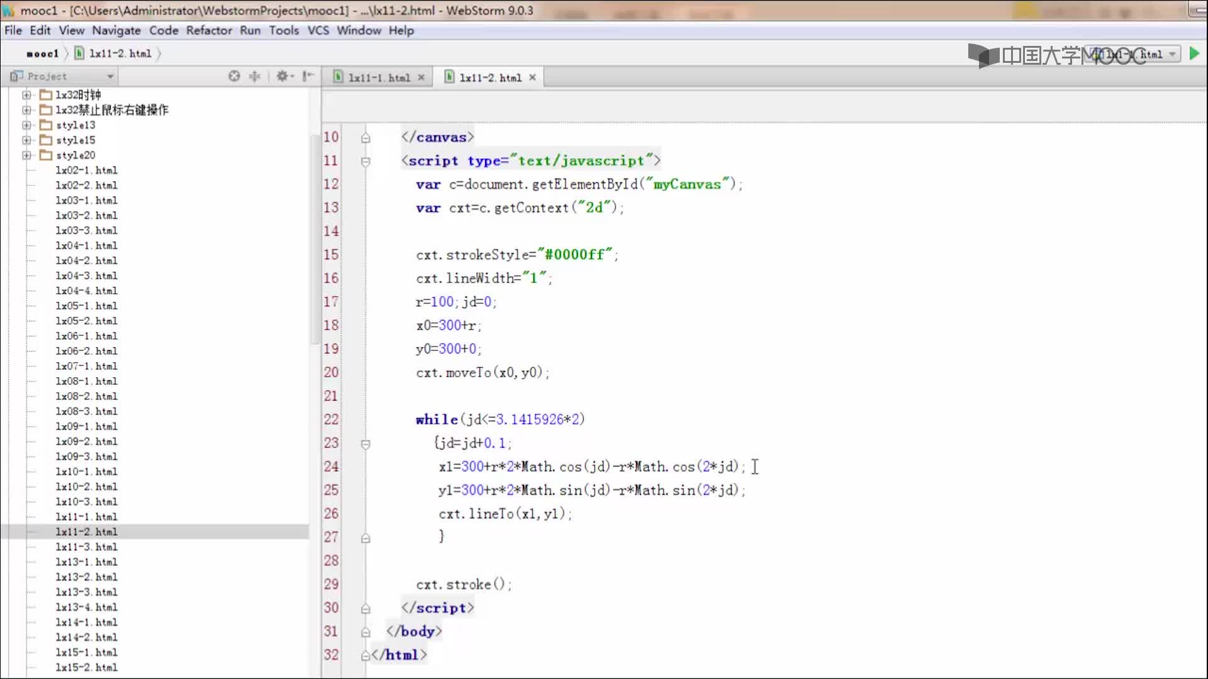Close the lx11-2.html tab

(x=533, y=77)
